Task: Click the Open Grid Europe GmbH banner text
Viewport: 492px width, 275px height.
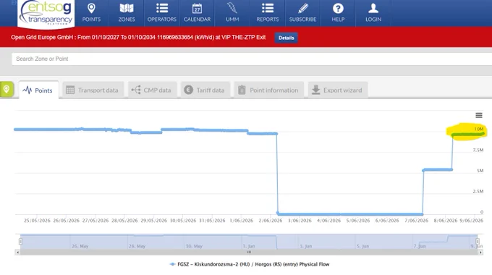Action: [138, 38]
